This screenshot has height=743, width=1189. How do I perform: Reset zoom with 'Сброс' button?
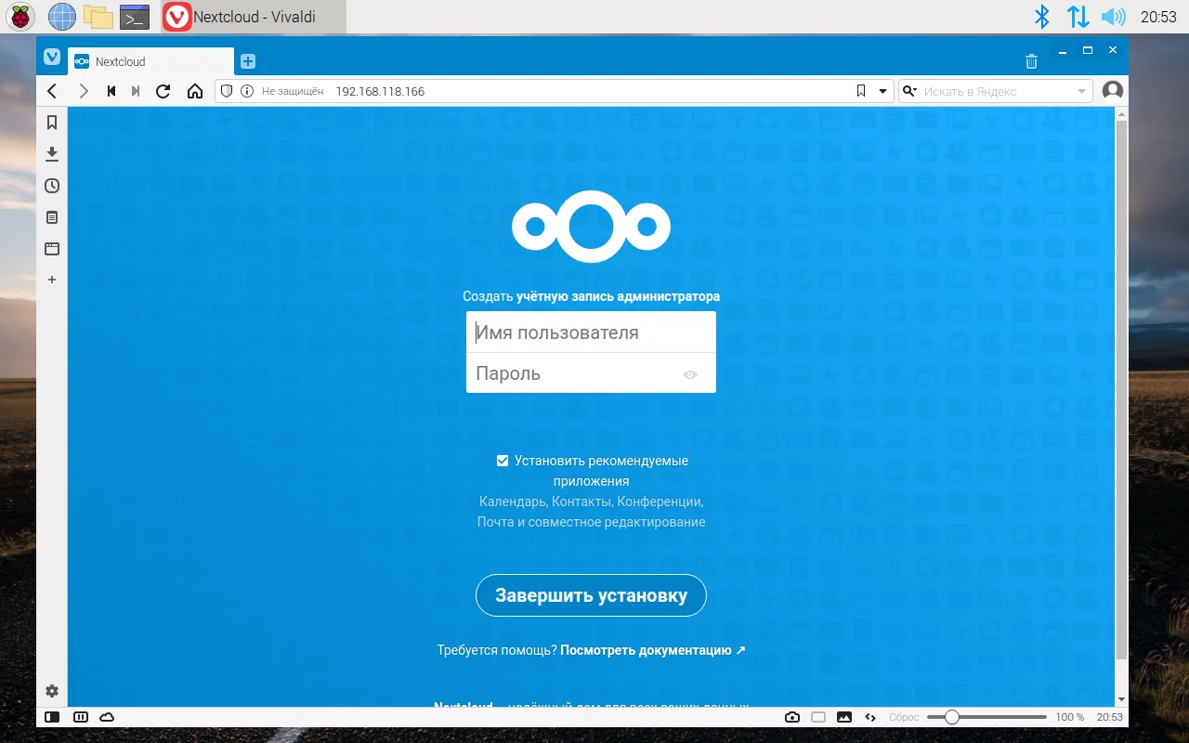click(904, 717)
